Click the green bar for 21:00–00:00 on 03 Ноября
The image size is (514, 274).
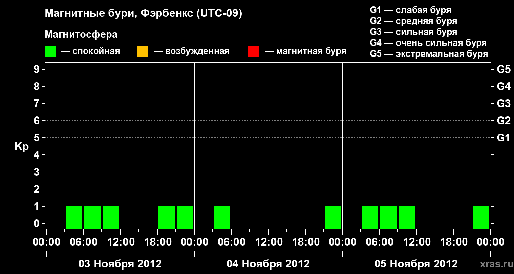click(185, 217)
